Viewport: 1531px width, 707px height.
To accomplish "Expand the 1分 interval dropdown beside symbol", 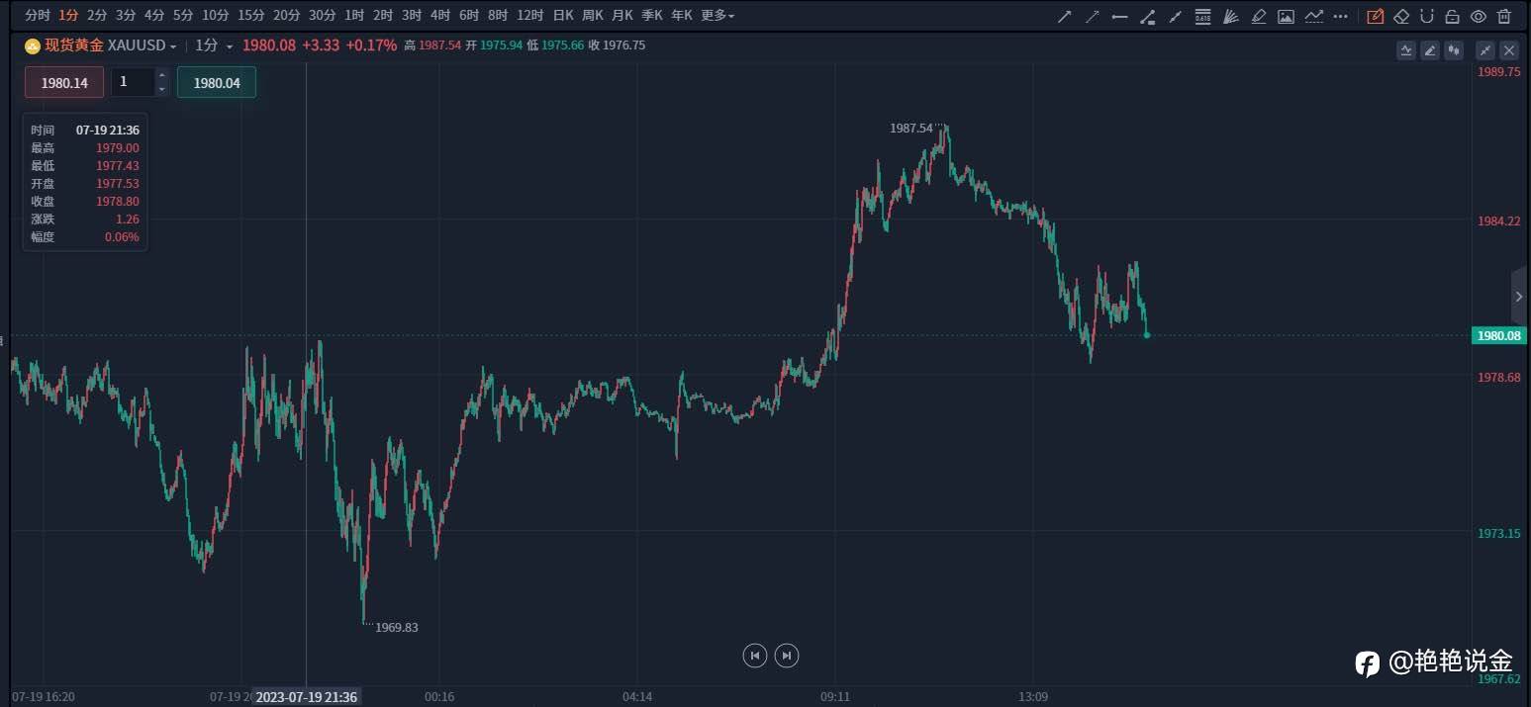I will [x=230, y=46].
